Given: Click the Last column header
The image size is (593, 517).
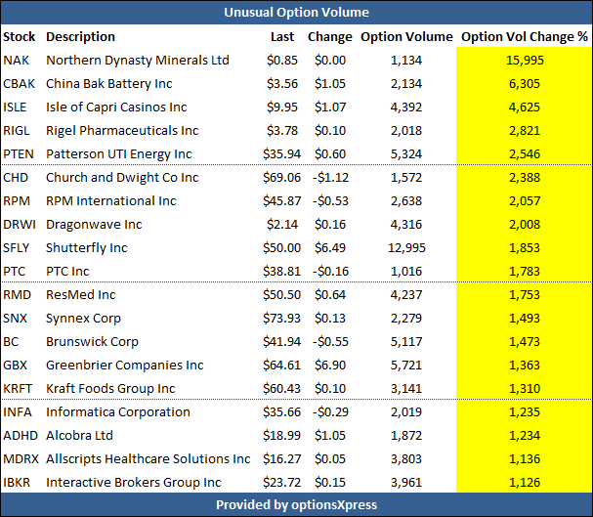Looking at the screenshot, I should pyautogui.click(x=282, y=37).
